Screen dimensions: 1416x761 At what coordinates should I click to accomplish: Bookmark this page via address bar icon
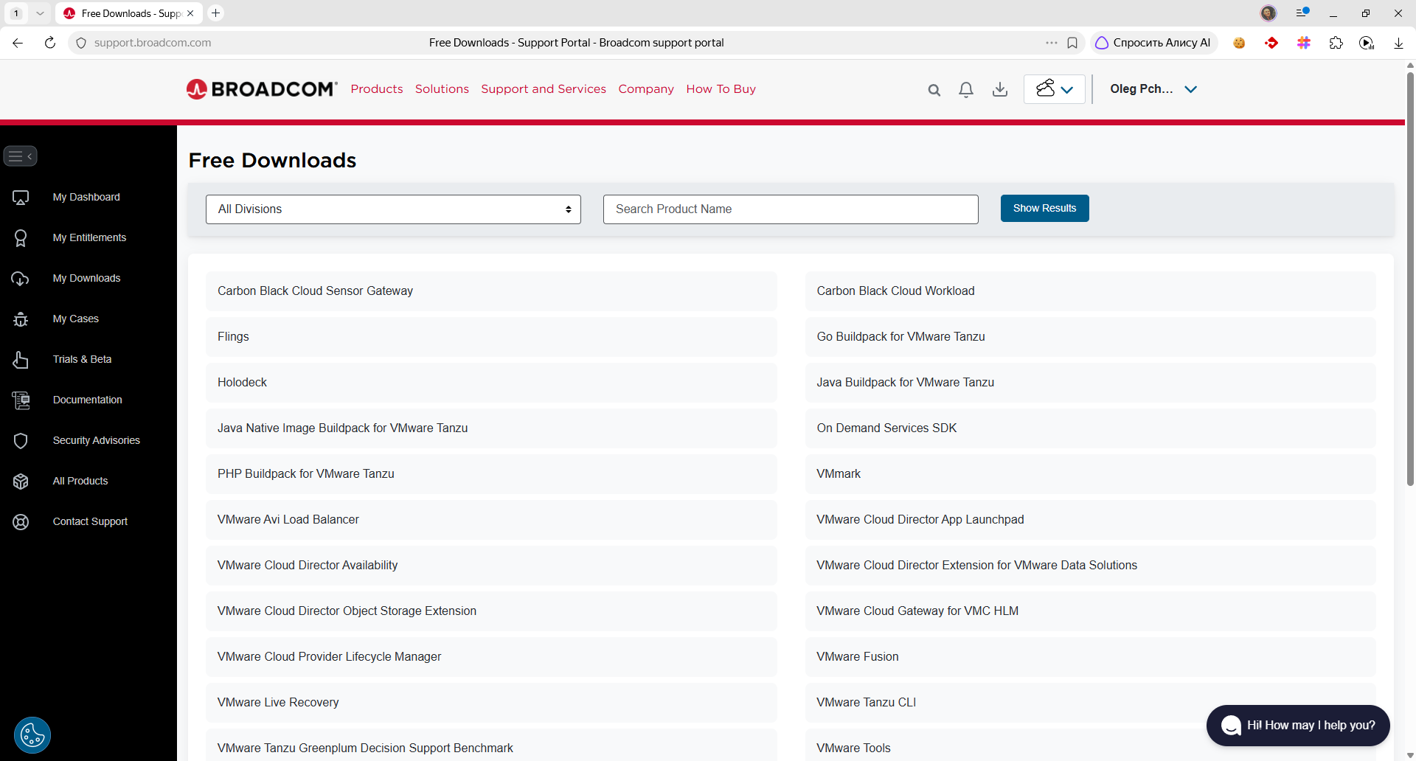(1072, 43)
